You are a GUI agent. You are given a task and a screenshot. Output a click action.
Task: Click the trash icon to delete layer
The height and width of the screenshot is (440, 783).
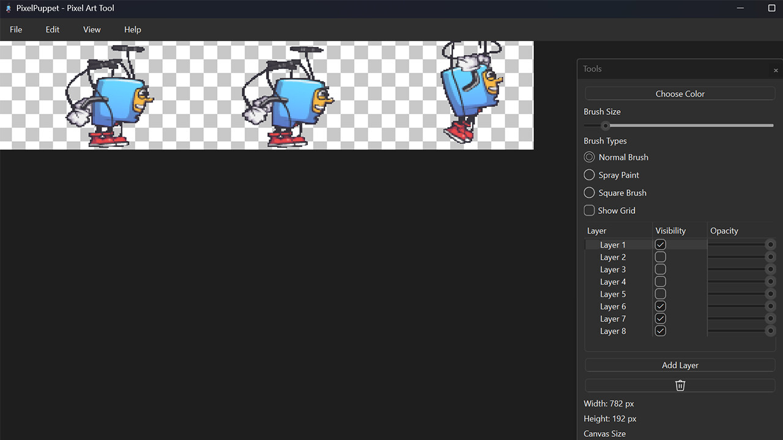(680, 386)
